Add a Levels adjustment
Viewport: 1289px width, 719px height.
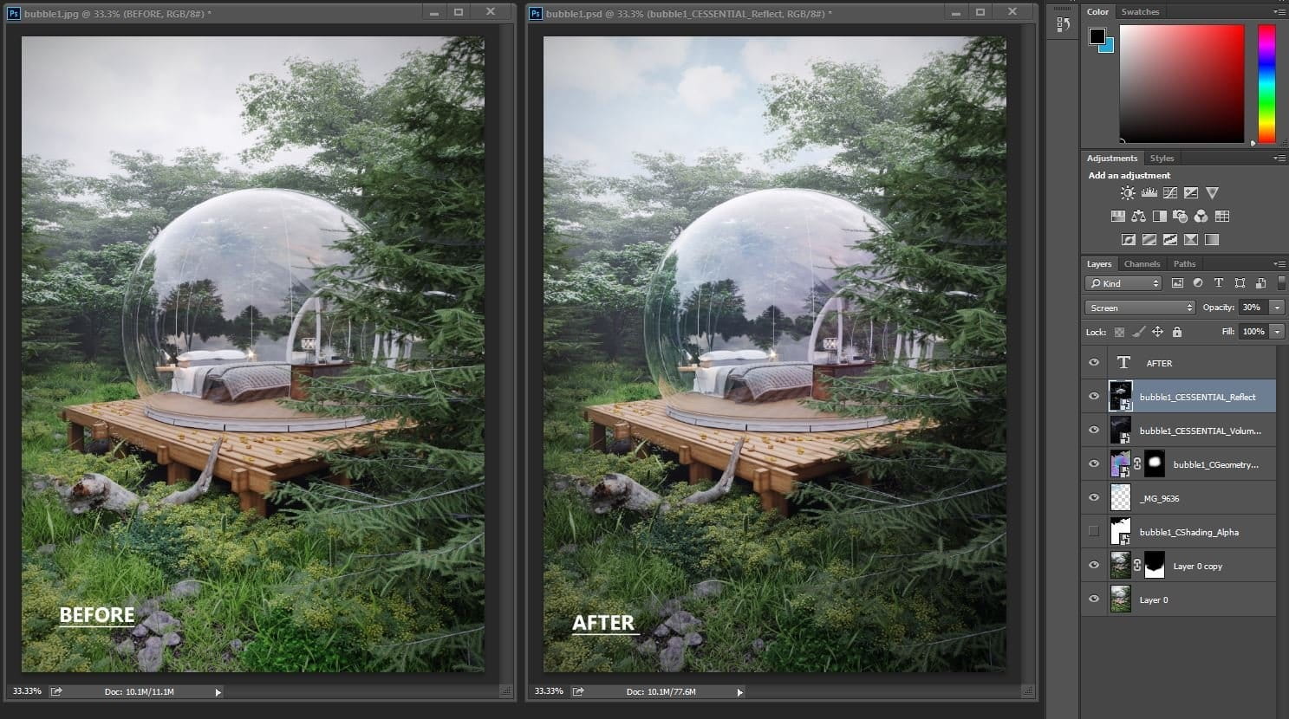[1149, 193]
